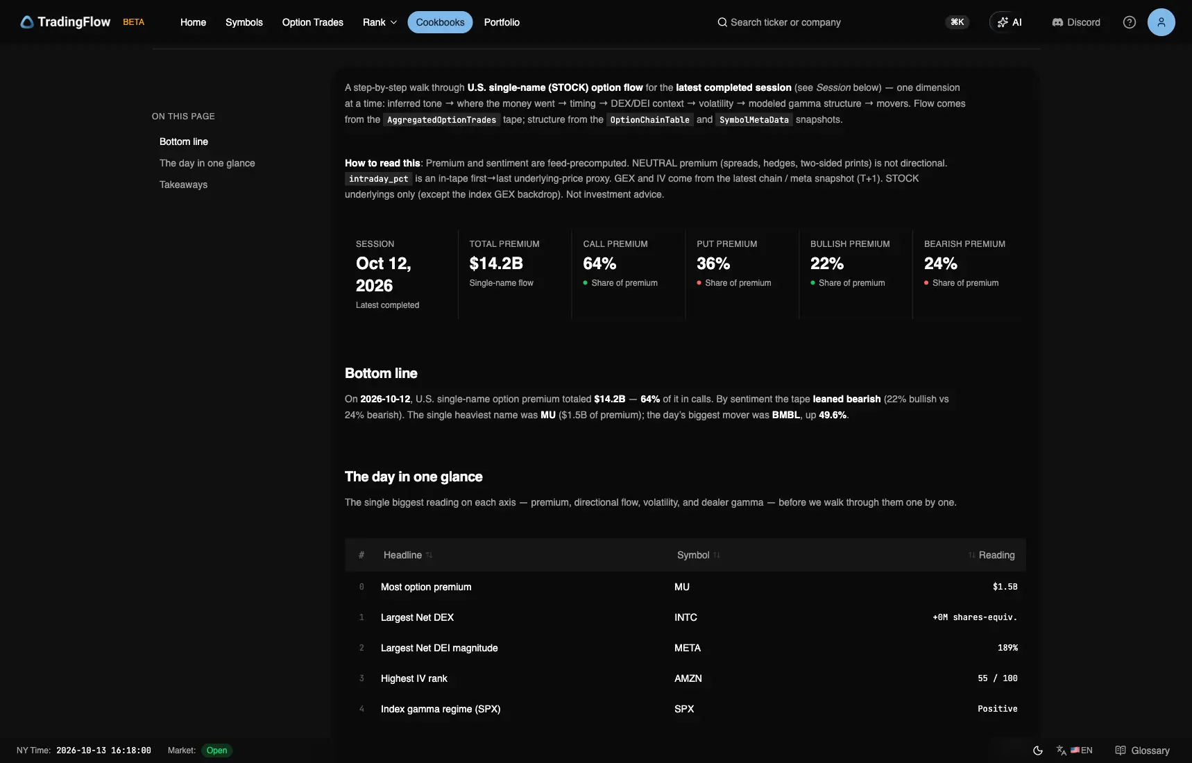The height and width of the screenshot is (763, 1192).
Task: Open the Discord link
Action: tap(1076, 22)
